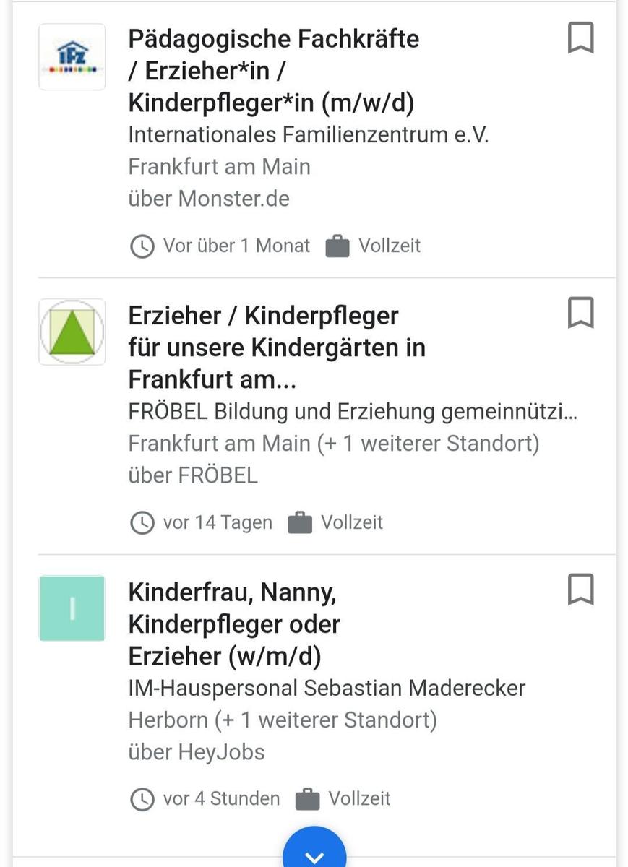The height and width of the screenshot is (867, 628).
Task: Click briefcase icon in Monster.de listing
Action: [337, 246]
